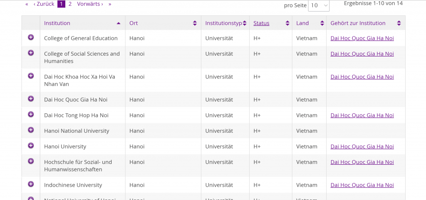Click Vietnam cell in Dai Hoc Quoc Gia Ha Noi row
This screenshot has height=200, width=426.
point(307,100)
